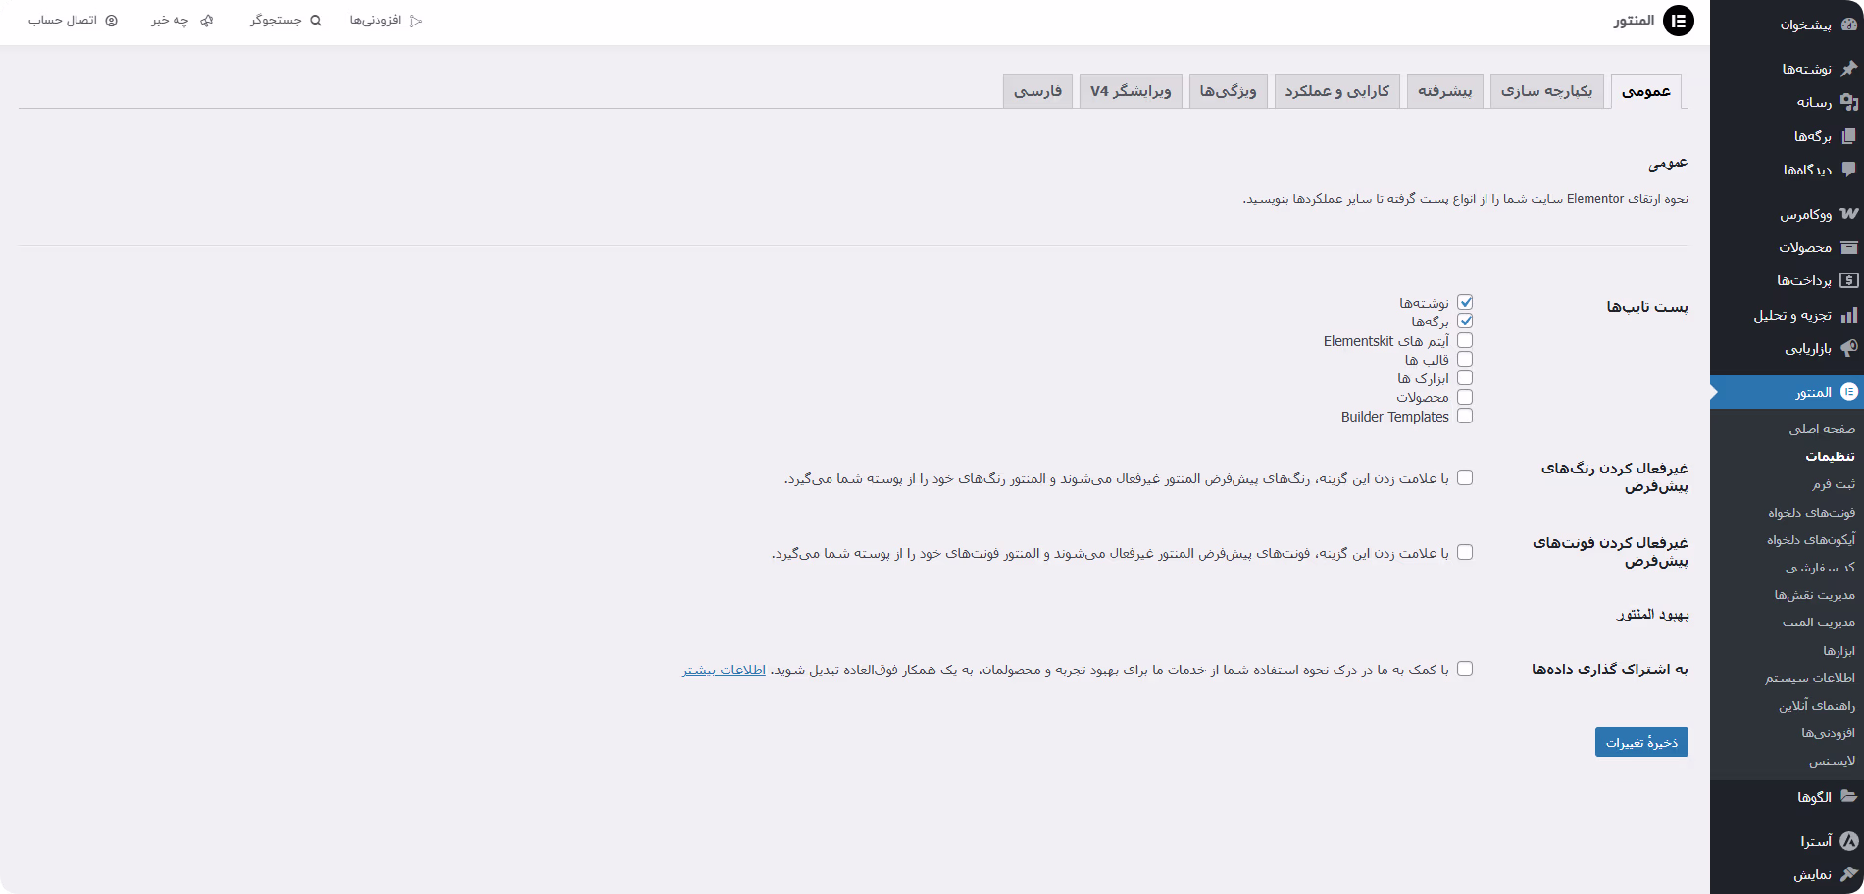Switch to the ویرایشگر V4 tab

click(1131, 91)
